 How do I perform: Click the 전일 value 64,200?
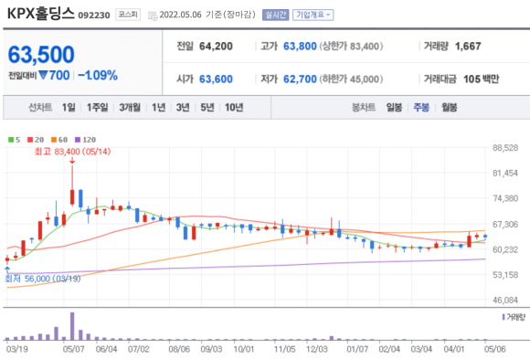(x=216, y=46)
